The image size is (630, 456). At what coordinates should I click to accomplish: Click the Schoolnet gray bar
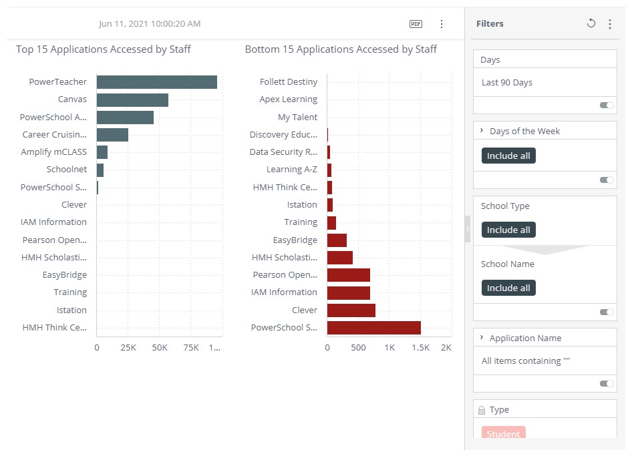[x=100, y=170]
